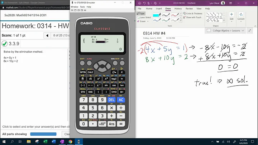
Task: Tap the calculator ×10^x key
Action: tap(102, 124)
